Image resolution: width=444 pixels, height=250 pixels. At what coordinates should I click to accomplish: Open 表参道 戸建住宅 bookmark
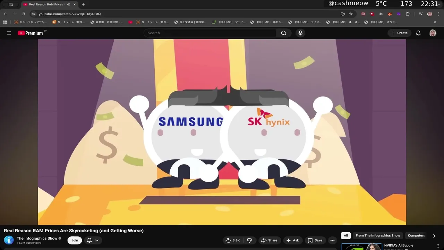click(x=106, y=22)
